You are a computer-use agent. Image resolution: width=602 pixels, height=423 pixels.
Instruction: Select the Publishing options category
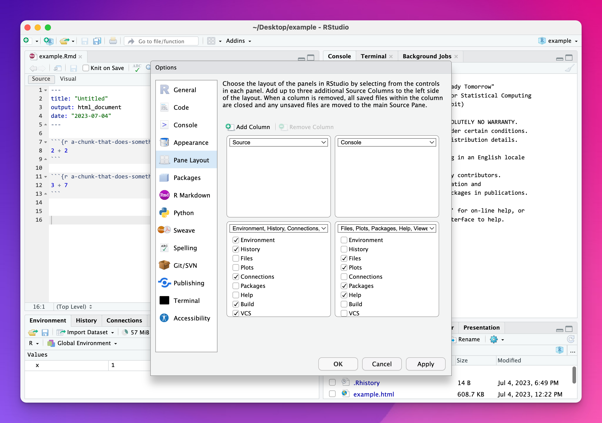186,283
